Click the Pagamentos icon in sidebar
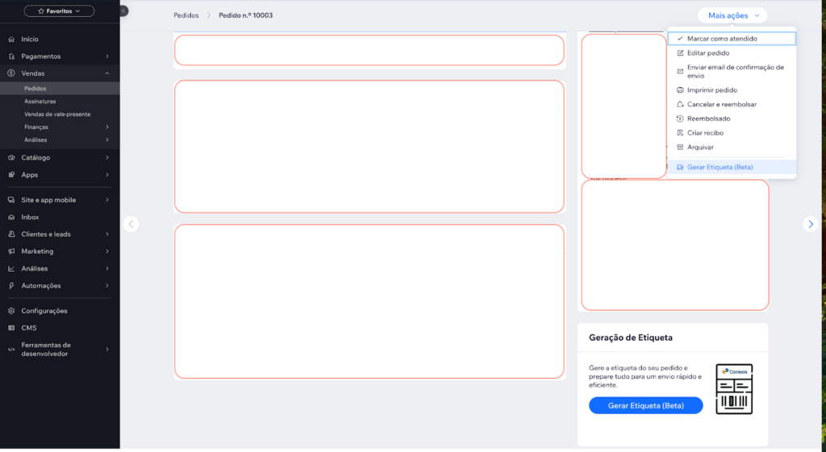 point(11,56)
